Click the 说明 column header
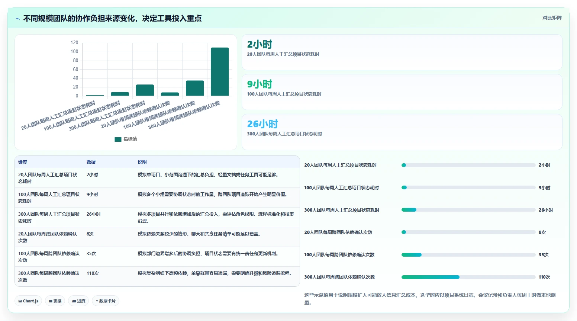577x321 pixels. tap(142, 162)
